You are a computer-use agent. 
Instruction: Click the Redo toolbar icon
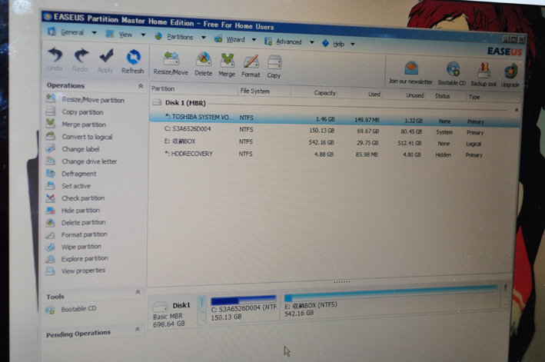80,60
